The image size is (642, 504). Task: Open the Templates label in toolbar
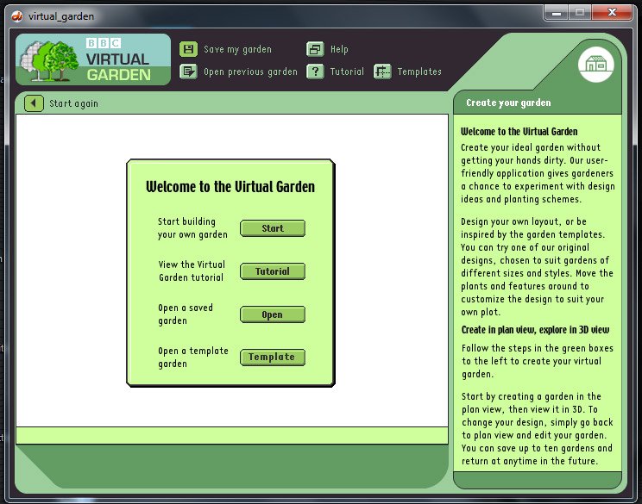click(419, 72)
